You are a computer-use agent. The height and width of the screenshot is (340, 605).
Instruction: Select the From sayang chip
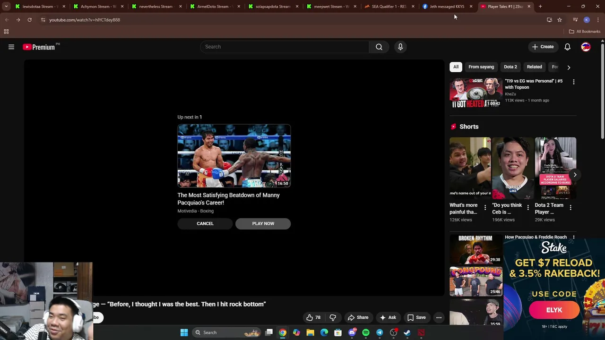481,67
